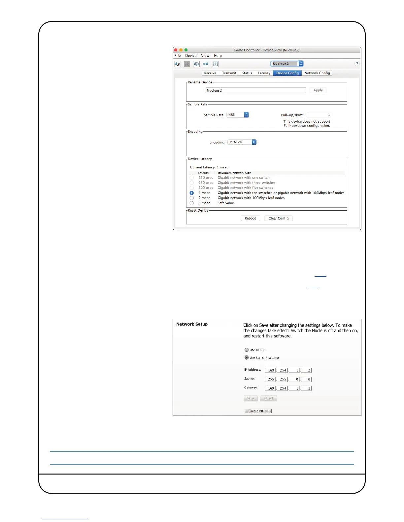Switch to the Latency tab
This screenshot has height=522, width=404.
(264, 73)
